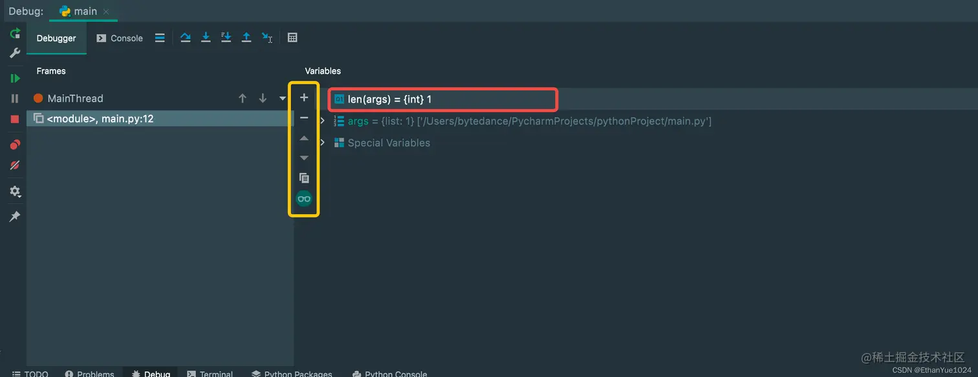Click Run to Cursor button
Screen dimensions: 978x377
[267, 37]
